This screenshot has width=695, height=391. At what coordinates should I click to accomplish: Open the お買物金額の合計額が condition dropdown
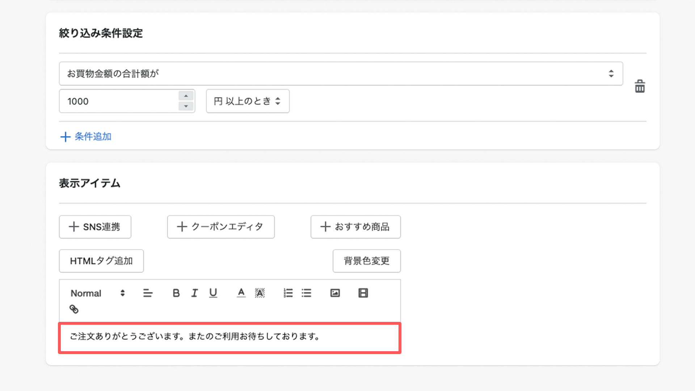pos(341,73)
